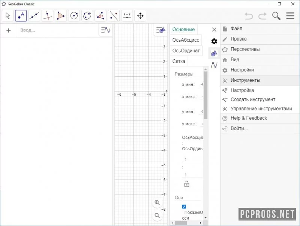
Task: Click scroll-down arrow of properties panel
Action: pyautogui.click(x=205, y=218)
